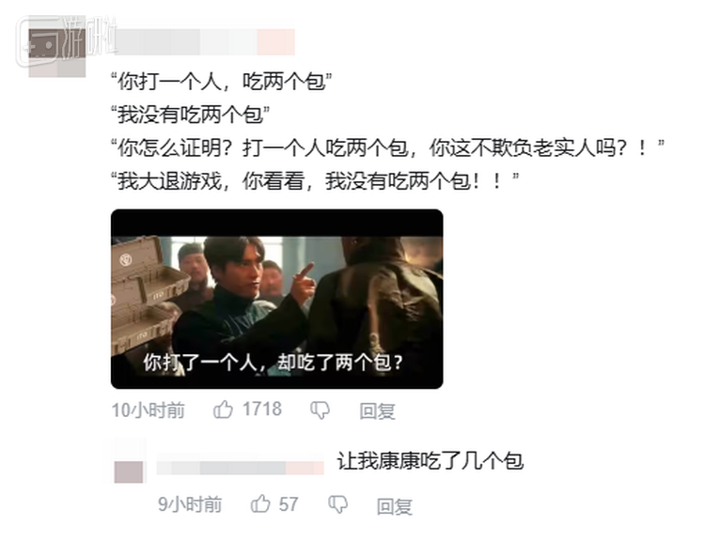Open the top commenter's blurred avatar

[x=57, y=53]
